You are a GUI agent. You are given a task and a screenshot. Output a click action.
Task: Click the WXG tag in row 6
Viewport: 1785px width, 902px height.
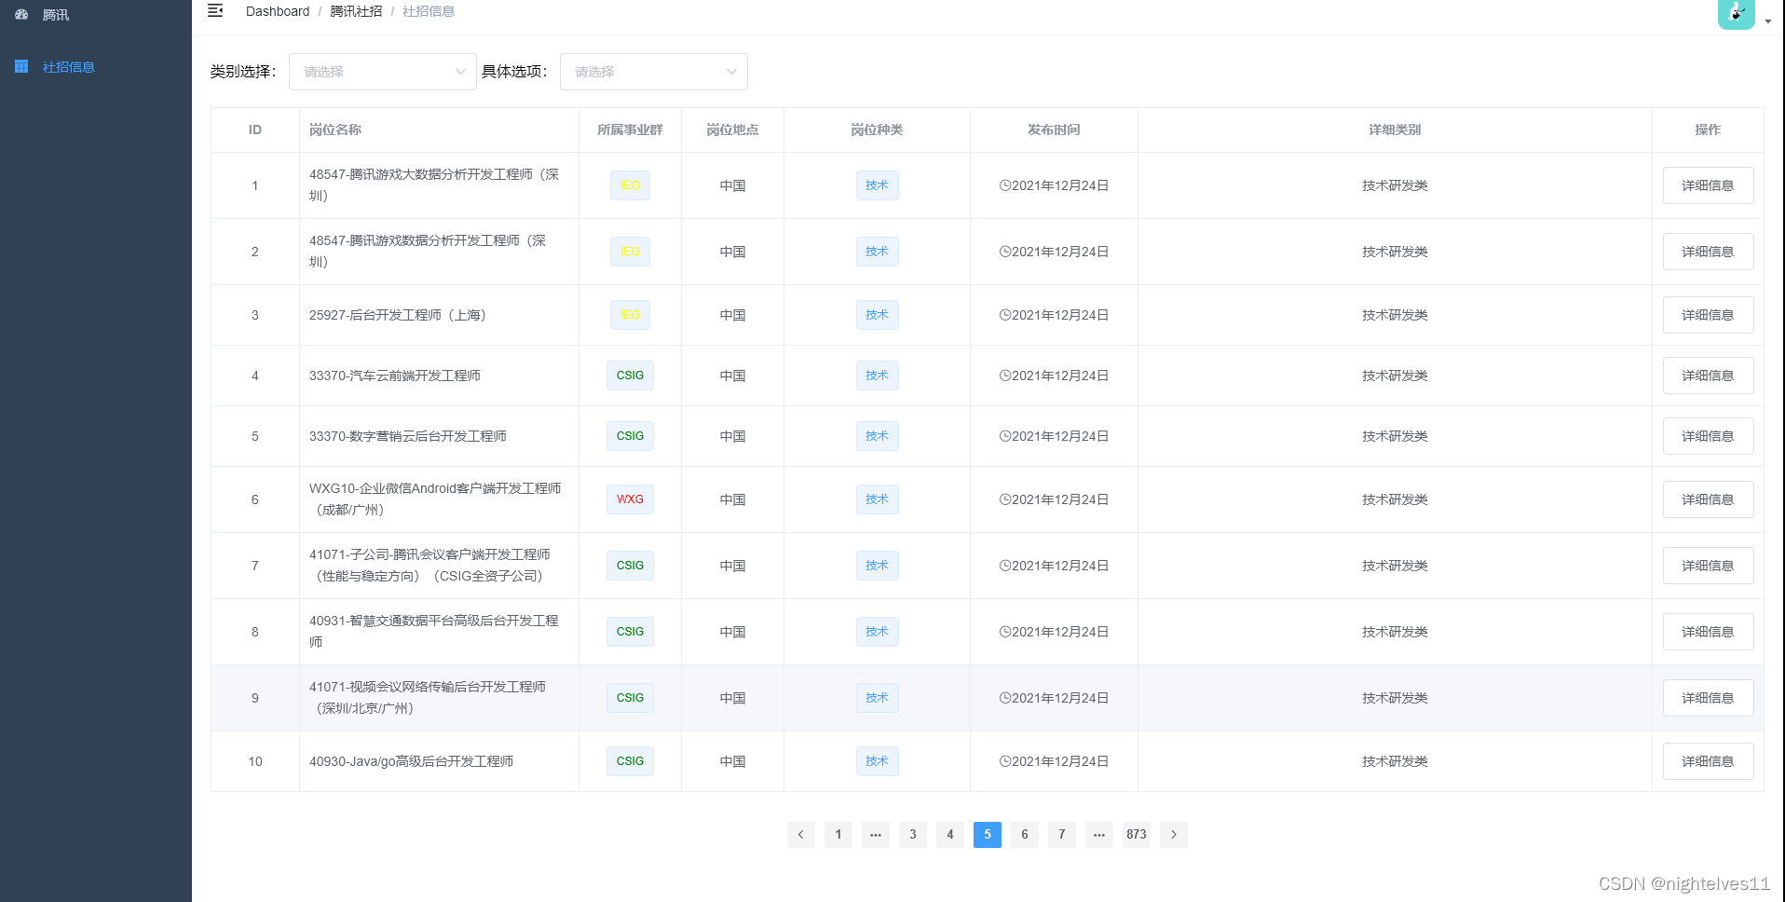click(x=630, y=499)
